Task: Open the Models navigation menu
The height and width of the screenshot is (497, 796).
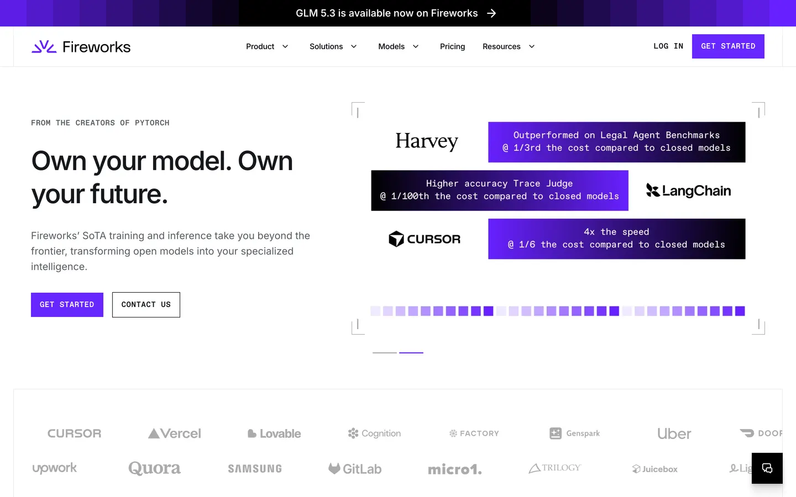Action: pos(399,46)
